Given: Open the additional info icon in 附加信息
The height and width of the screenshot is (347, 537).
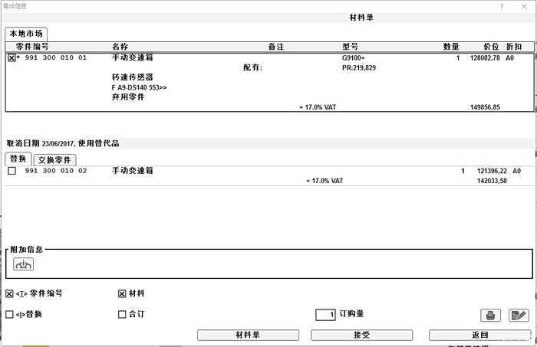Looking at the screenshot, I should (23, 264).
